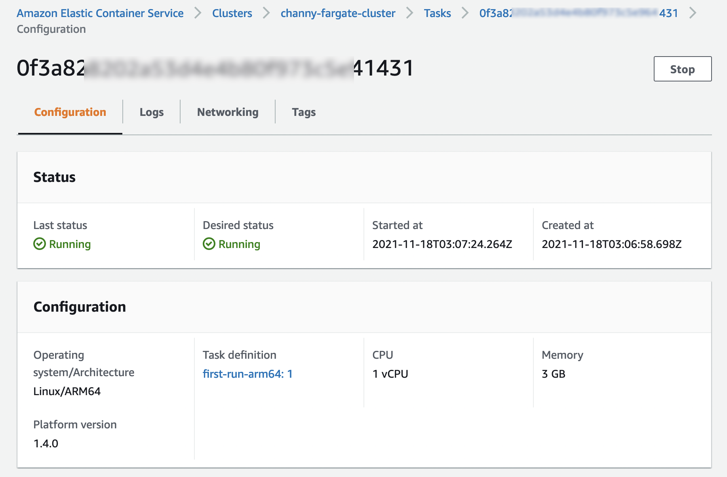Open channy-fargate-cluster breadcrumb link
The width and height of the screenshot is (727, 477).
(338, 13)
